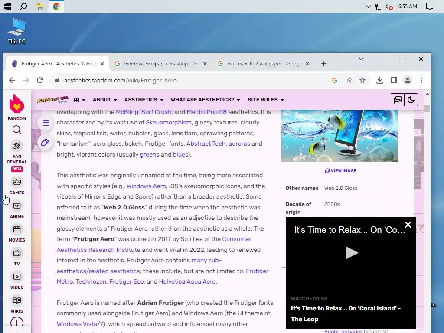Open the discussions chat icon in wiki header
444x333 pixels.
tap(398, 100)
